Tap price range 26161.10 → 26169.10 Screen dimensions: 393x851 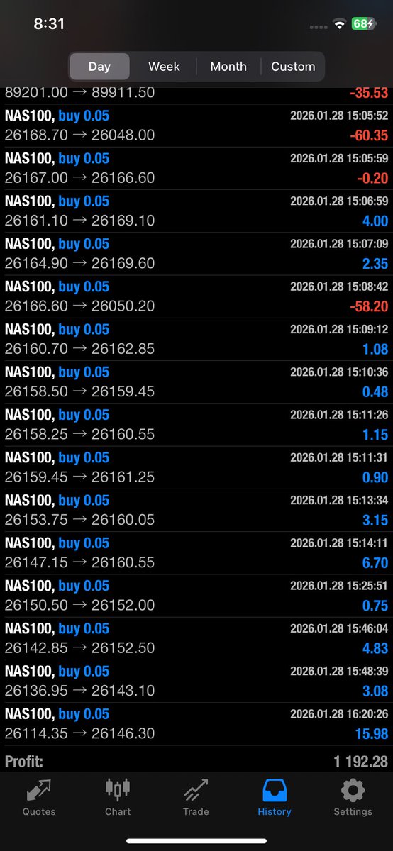79,221
